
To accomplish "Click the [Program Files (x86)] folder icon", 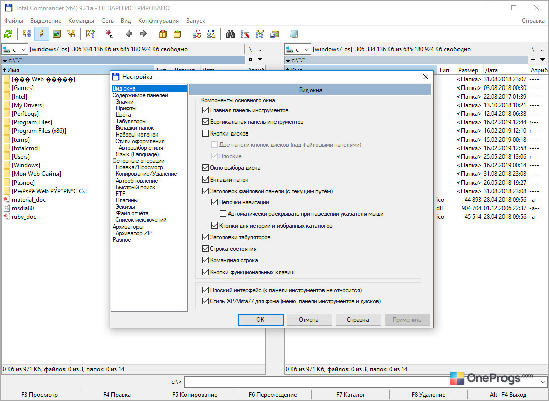I will (x=6, y=131).
